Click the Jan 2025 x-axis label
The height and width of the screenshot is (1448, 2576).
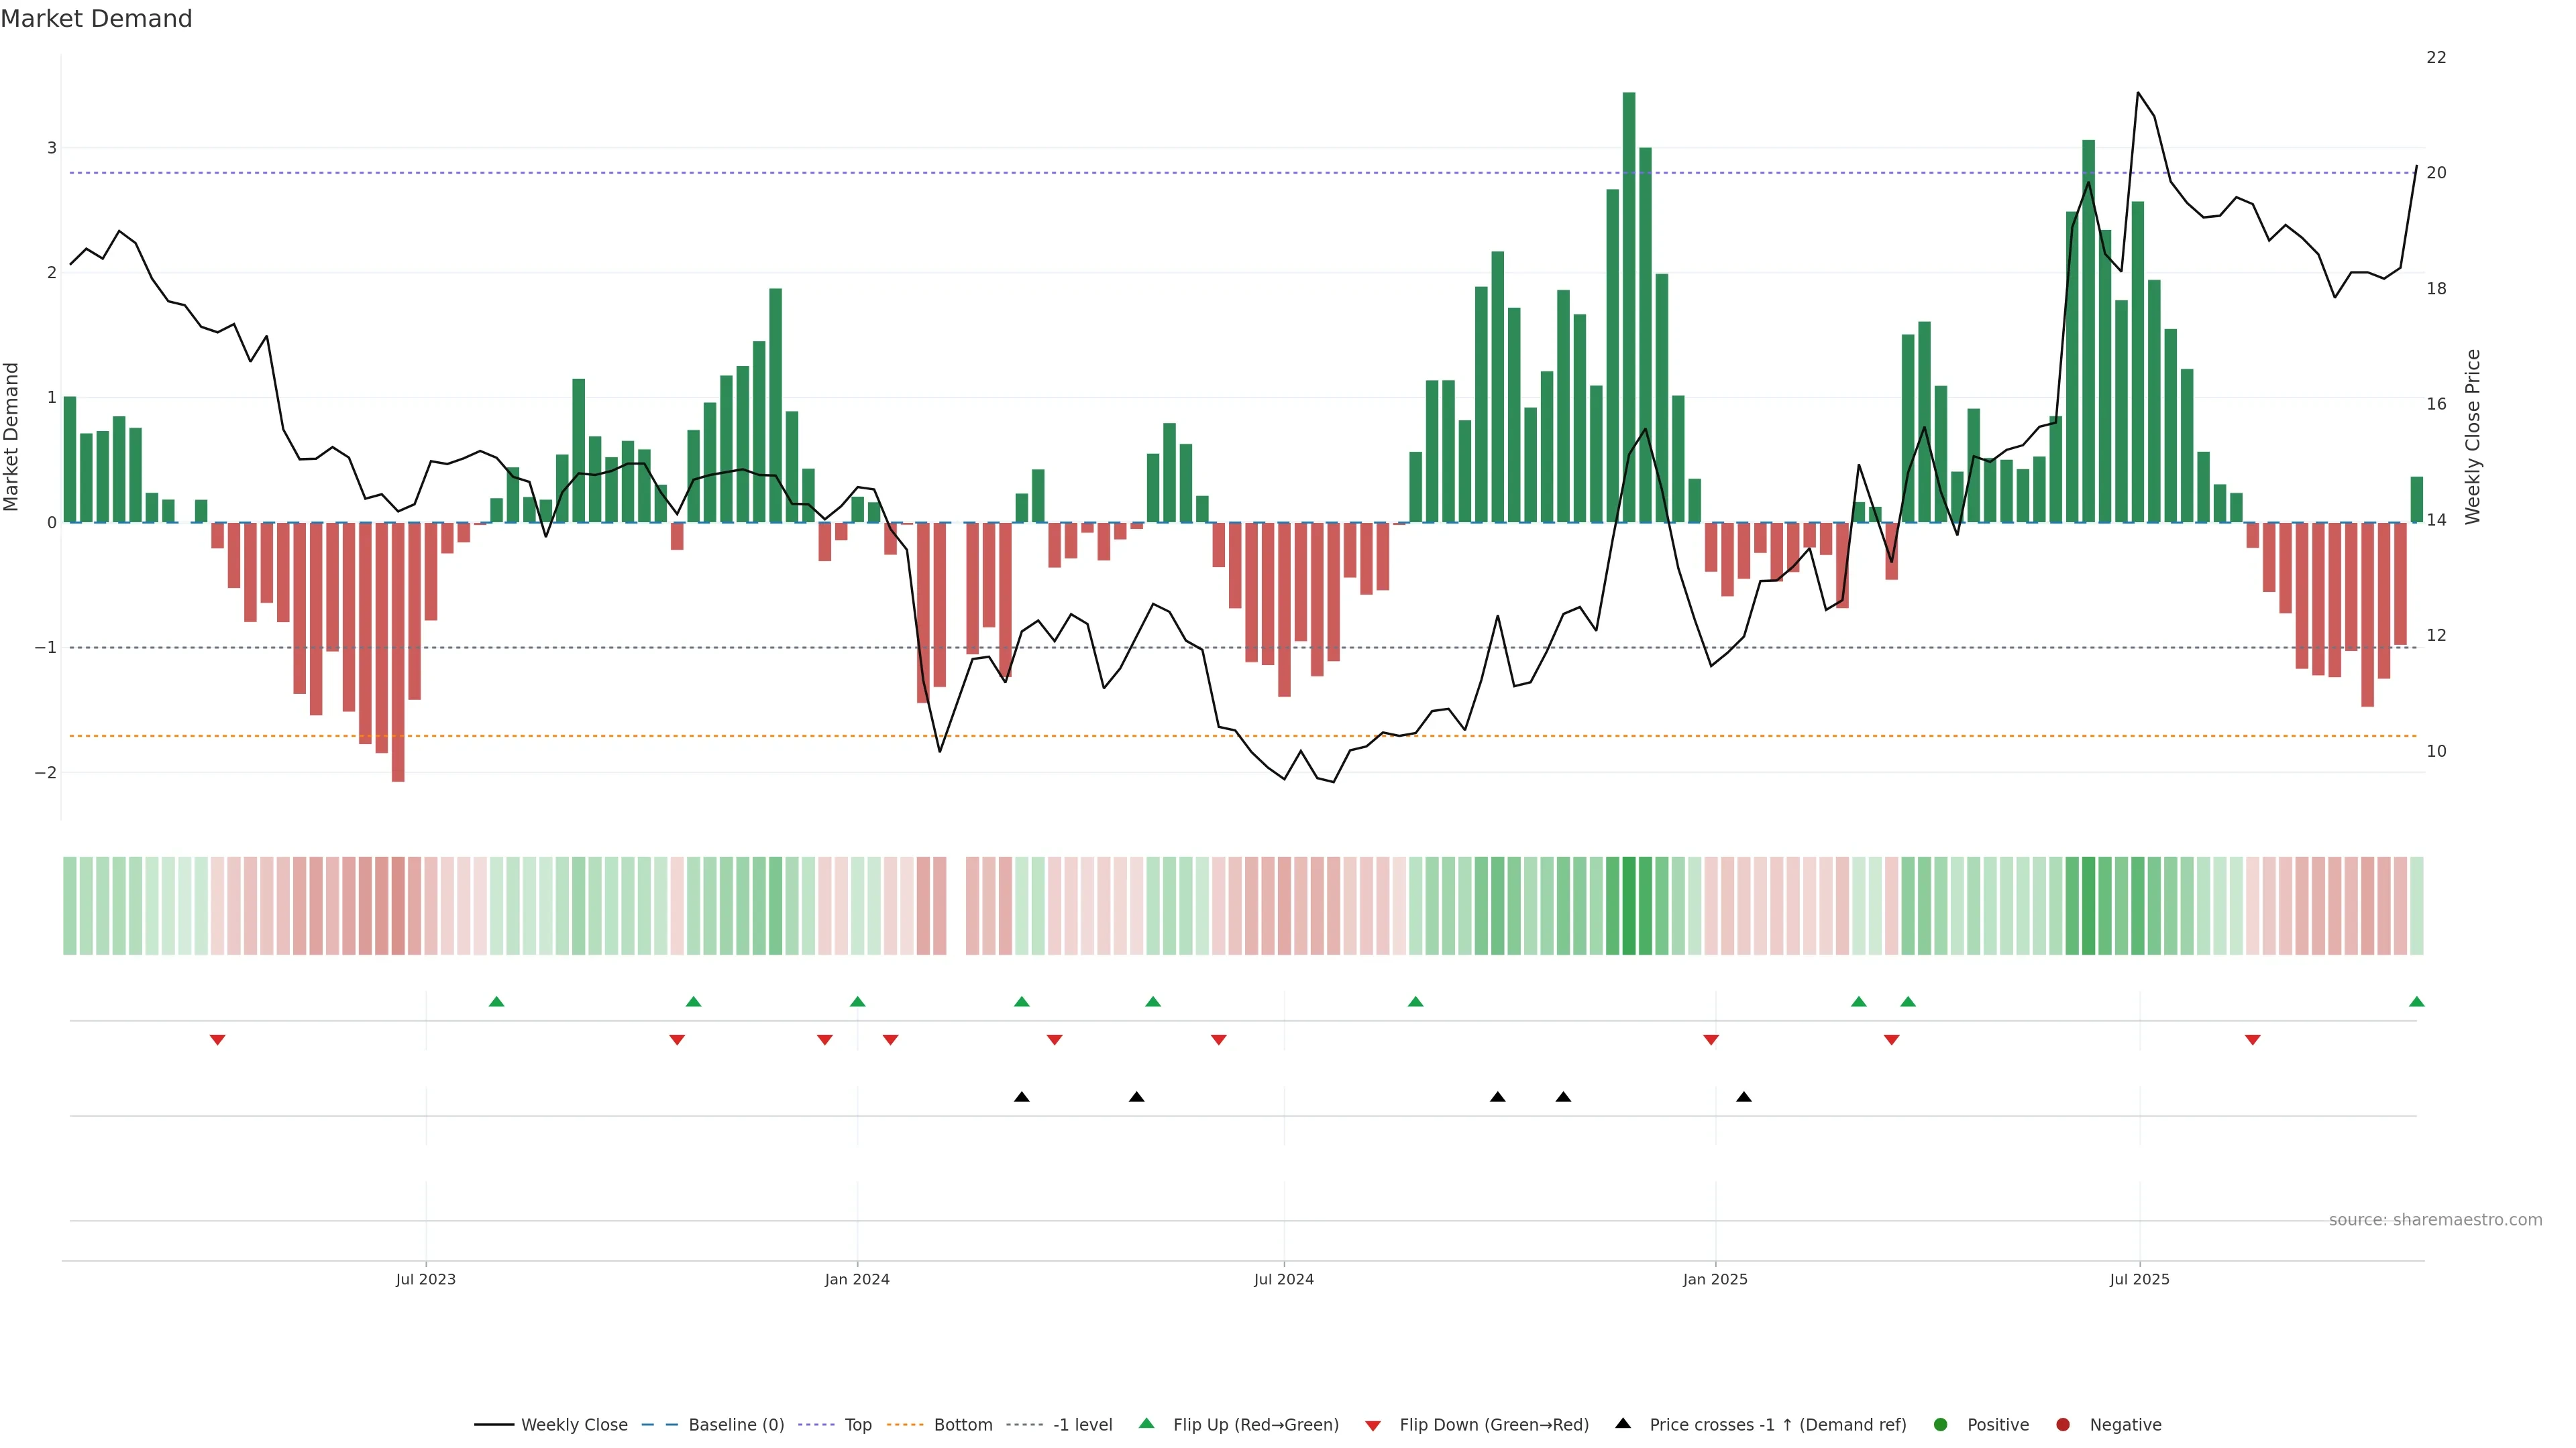point(1715,1279)
